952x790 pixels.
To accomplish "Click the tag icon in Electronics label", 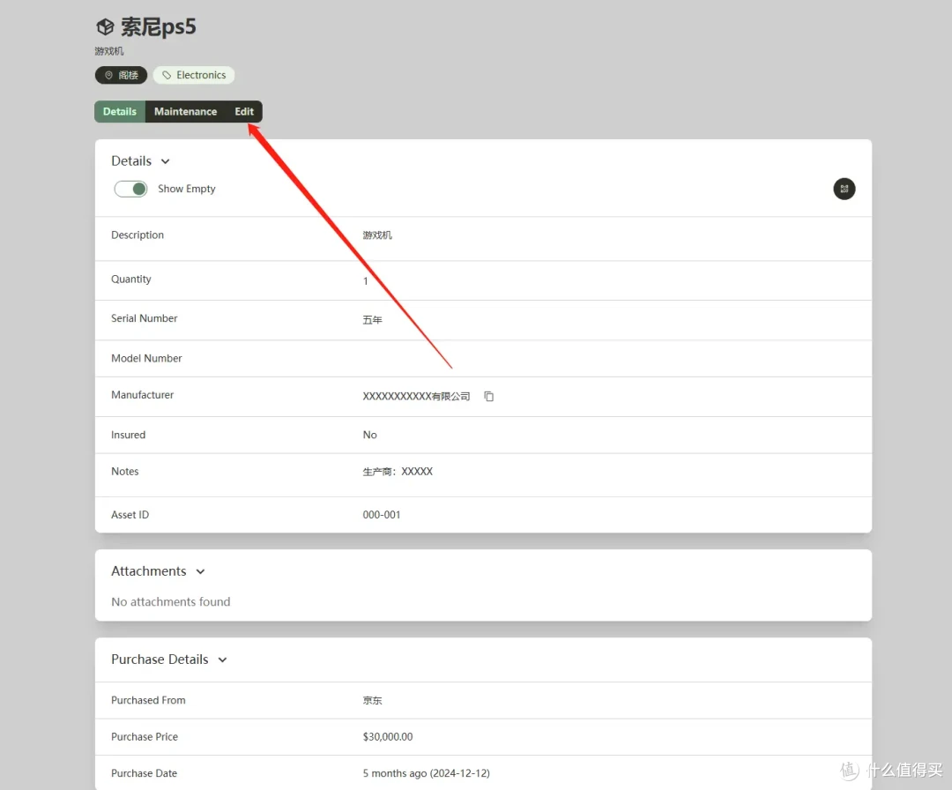I will click(x=167, y=75).
